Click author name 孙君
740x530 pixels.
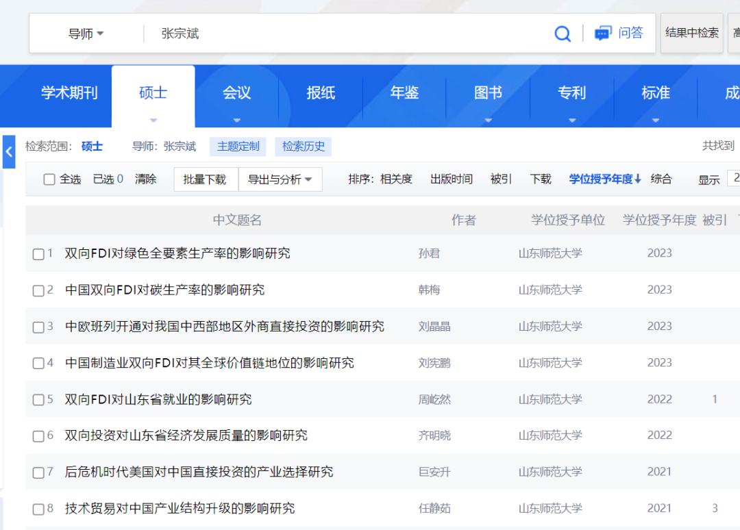(429, 253)
